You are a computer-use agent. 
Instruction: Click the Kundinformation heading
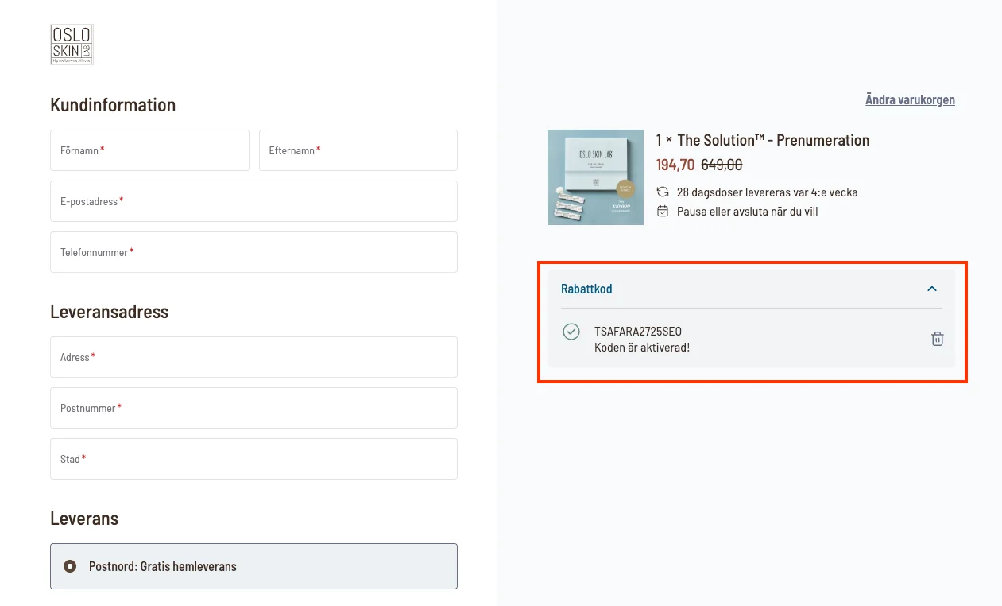(113, 105)
